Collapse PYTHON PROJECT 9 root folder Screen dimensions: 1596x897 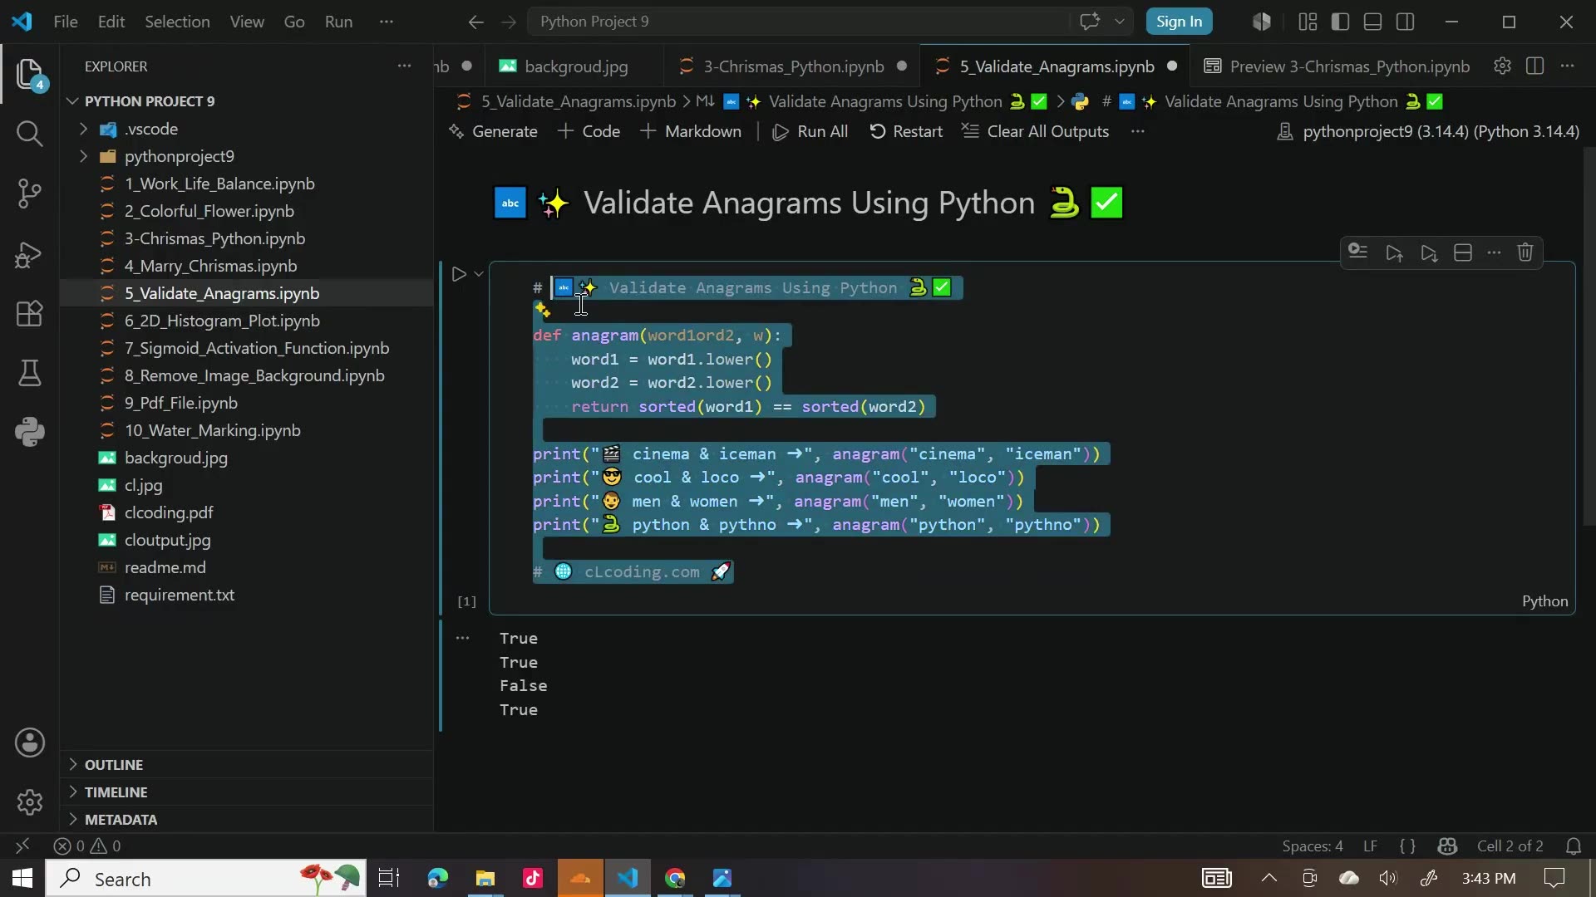point(73,101)
